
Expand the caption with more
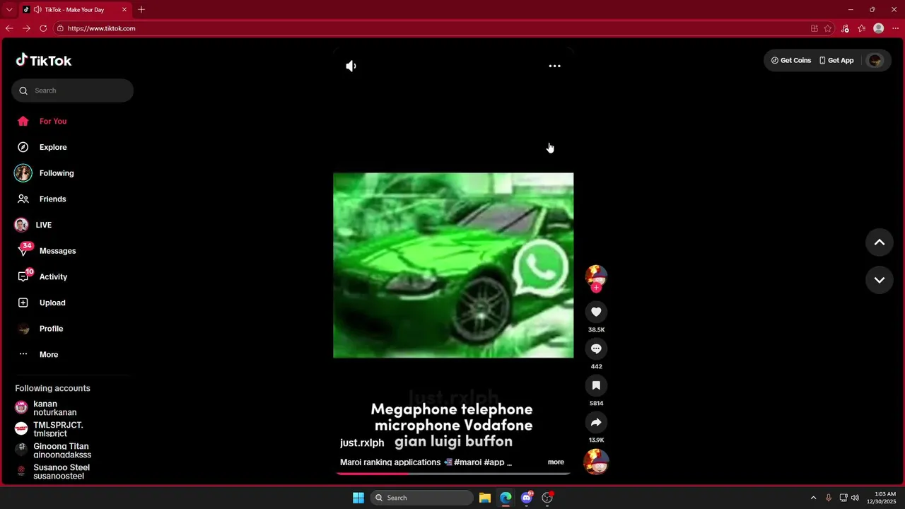pos(556,462)
